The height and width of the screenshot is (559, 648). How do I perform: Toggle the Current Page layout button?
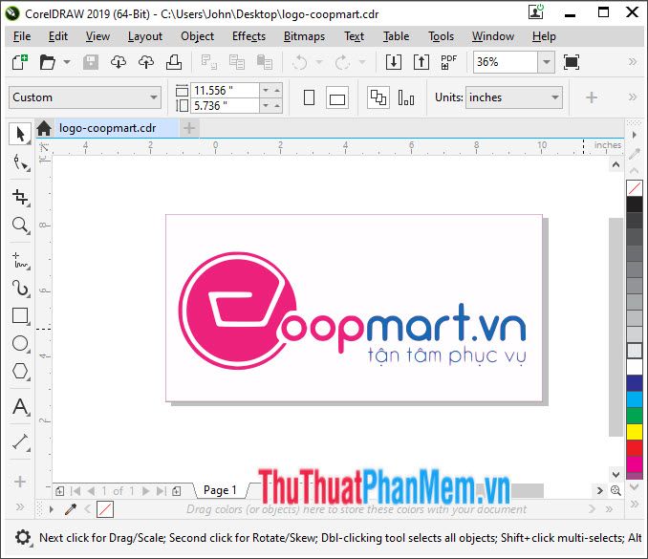[406, 97]
